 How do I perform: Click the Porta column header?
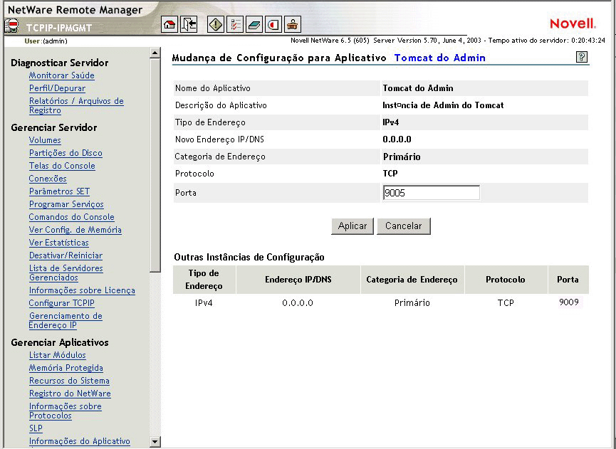pos(568,280)
